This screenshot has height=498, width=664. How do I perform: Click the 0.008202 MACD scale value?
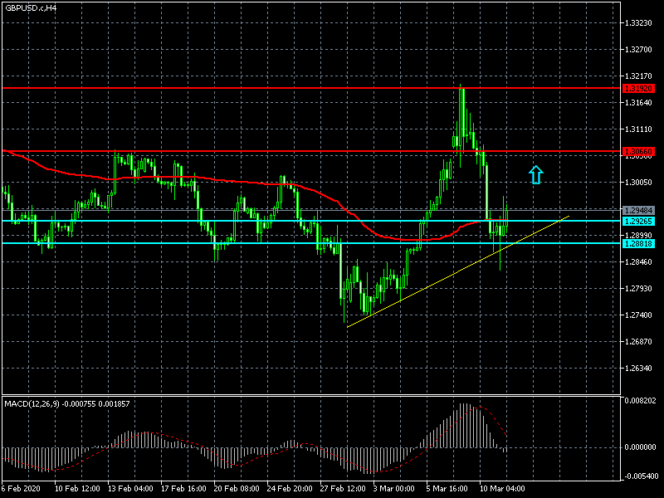640,400
